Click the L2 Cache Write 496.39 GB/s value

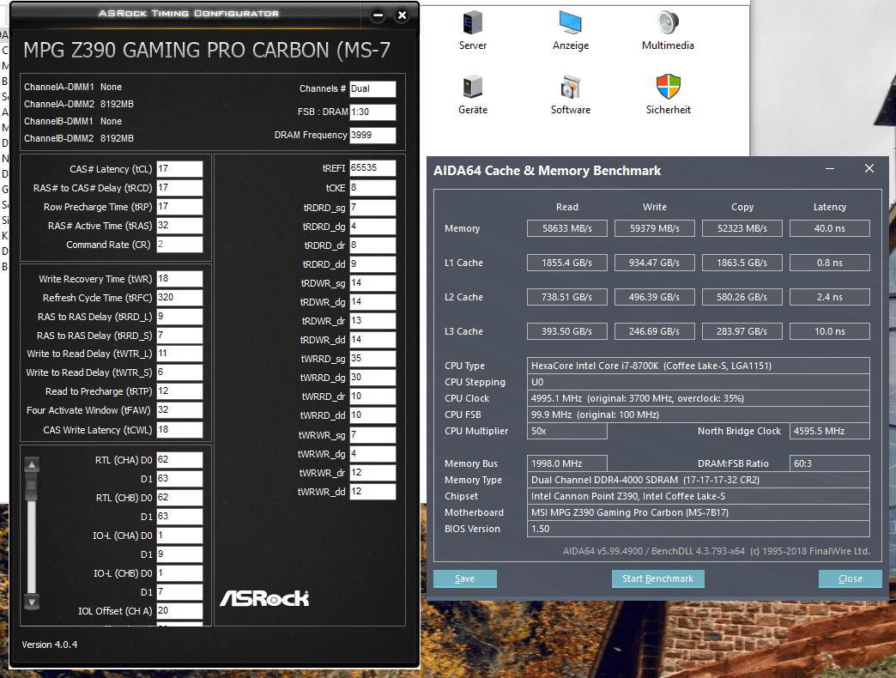point(654,297)
